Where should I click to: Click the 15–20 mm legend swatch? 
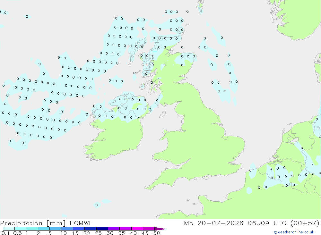(79, 229)
